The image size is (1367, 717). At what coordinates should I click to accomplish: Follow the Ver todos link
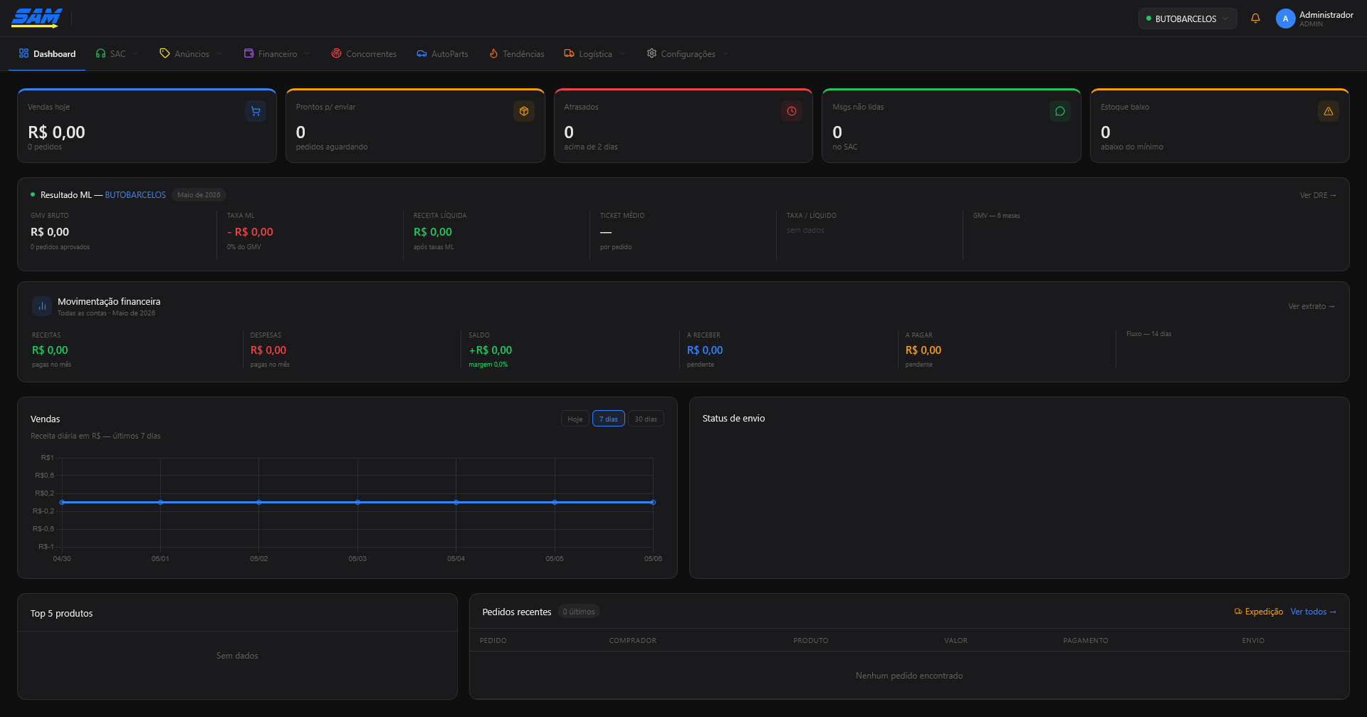[x=1314, y=612]
